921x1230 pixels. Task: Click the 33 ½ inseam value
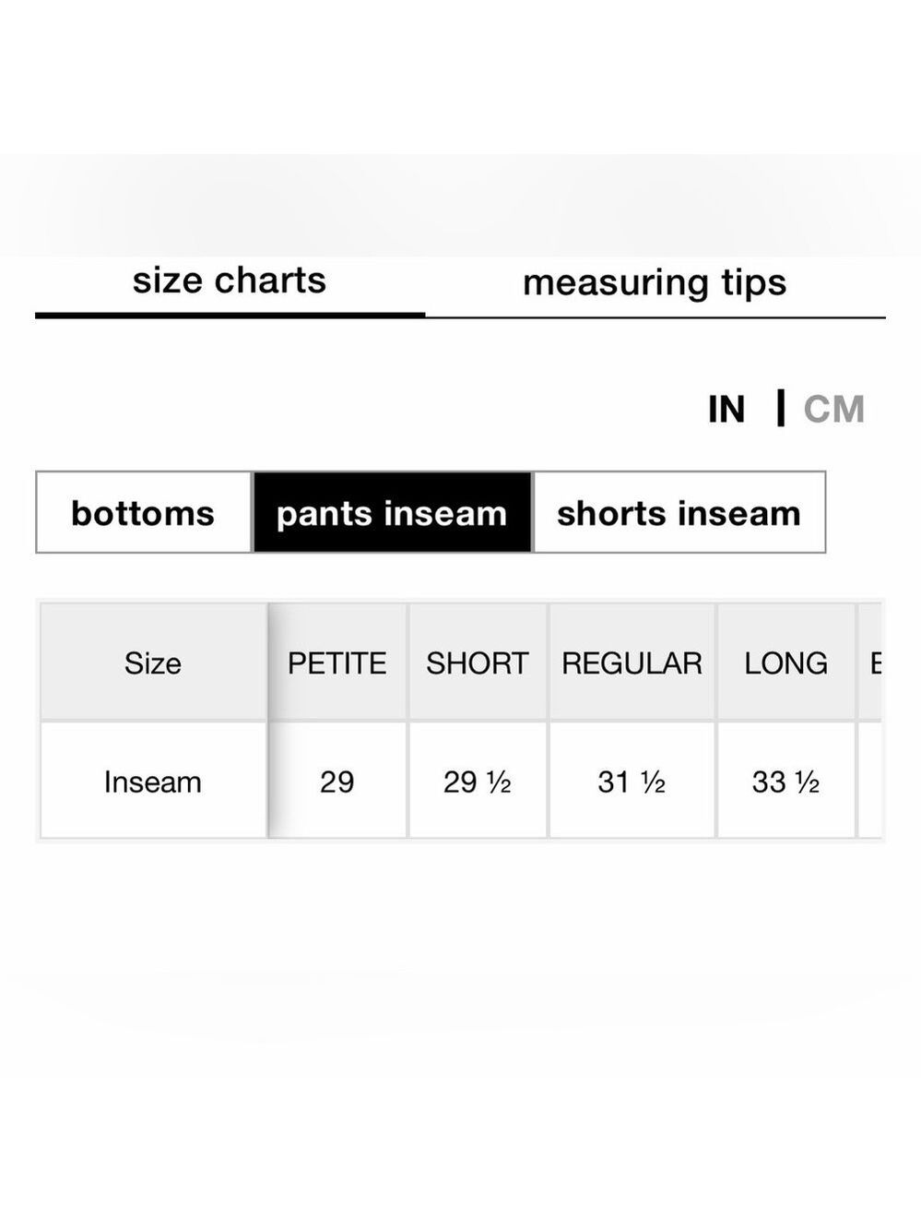pos(786,782)
